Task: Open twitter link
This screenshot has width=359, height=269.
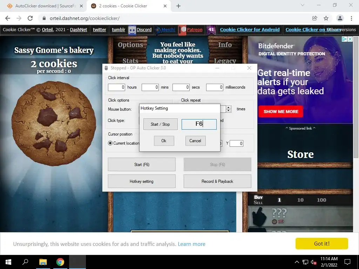Action: point(99,29)
